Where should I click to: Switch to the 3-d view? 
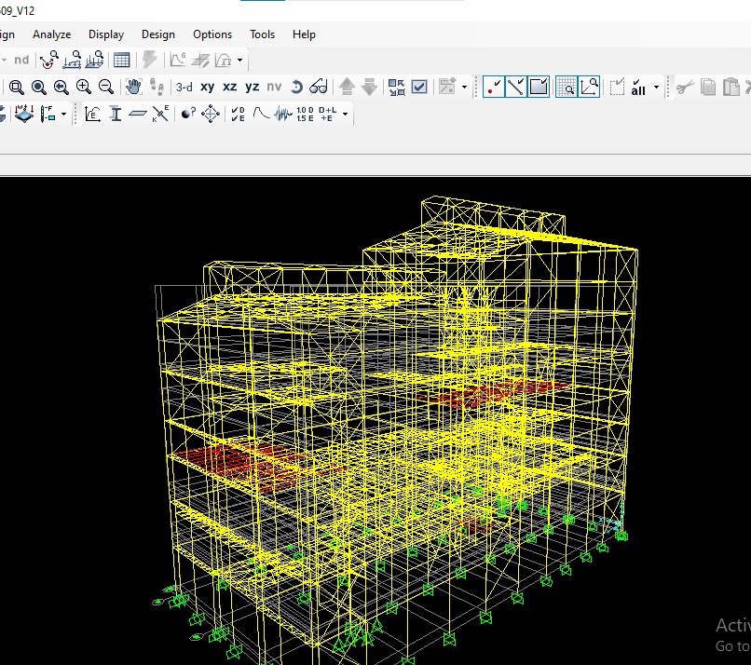(x=184, y=87)
